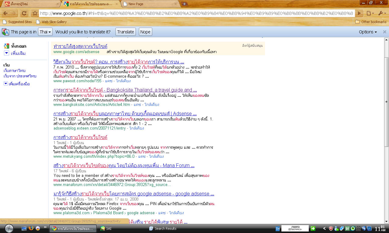The width and height of the screenshot is (389, 233).
Task: Open the result วิธีหาเงินจากเว็บไซต์ from pawoot.com
Action: 119,62
